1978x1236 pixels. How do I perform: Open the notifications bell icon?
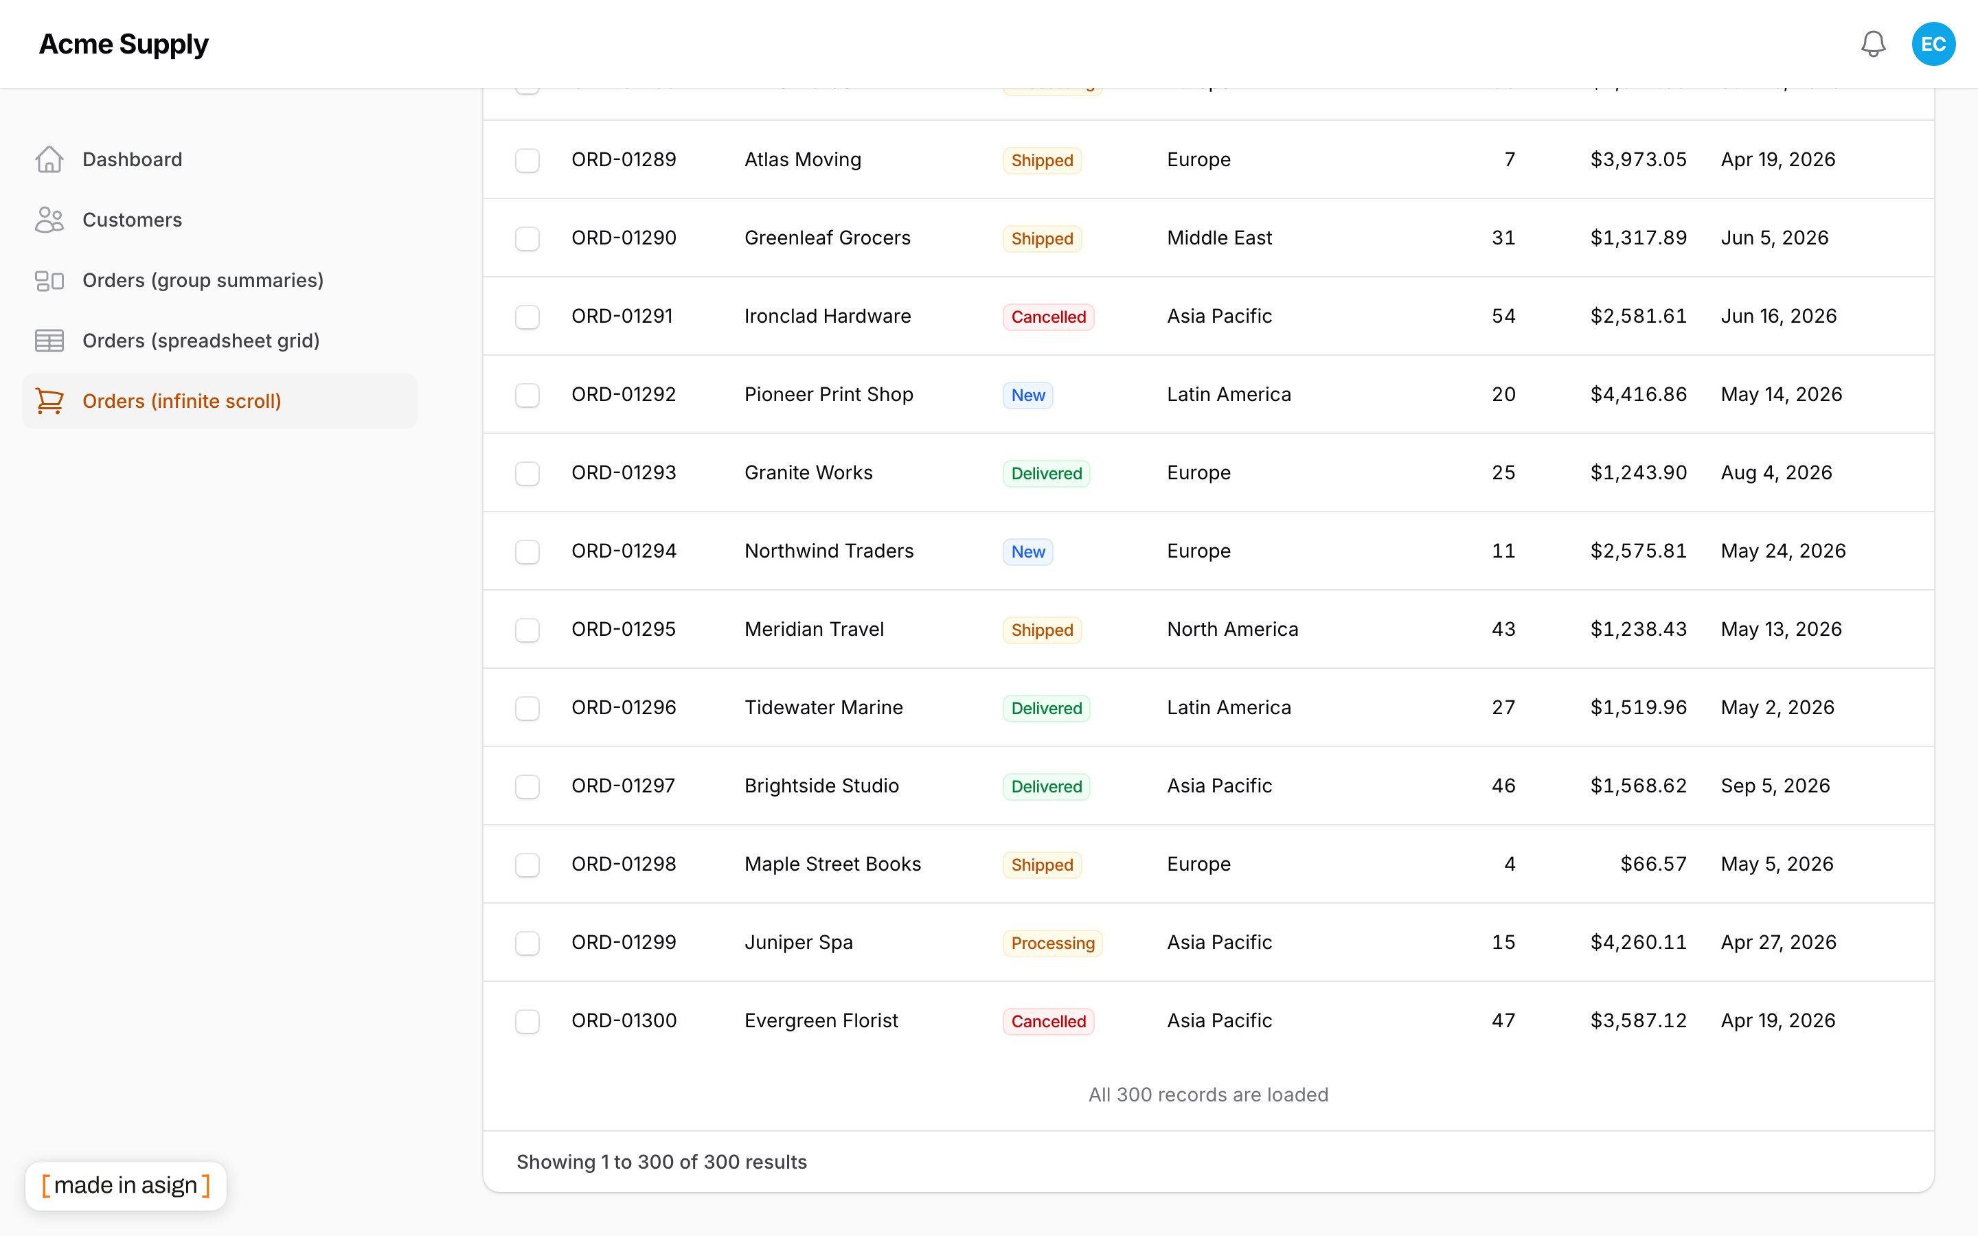(1872, 44)
